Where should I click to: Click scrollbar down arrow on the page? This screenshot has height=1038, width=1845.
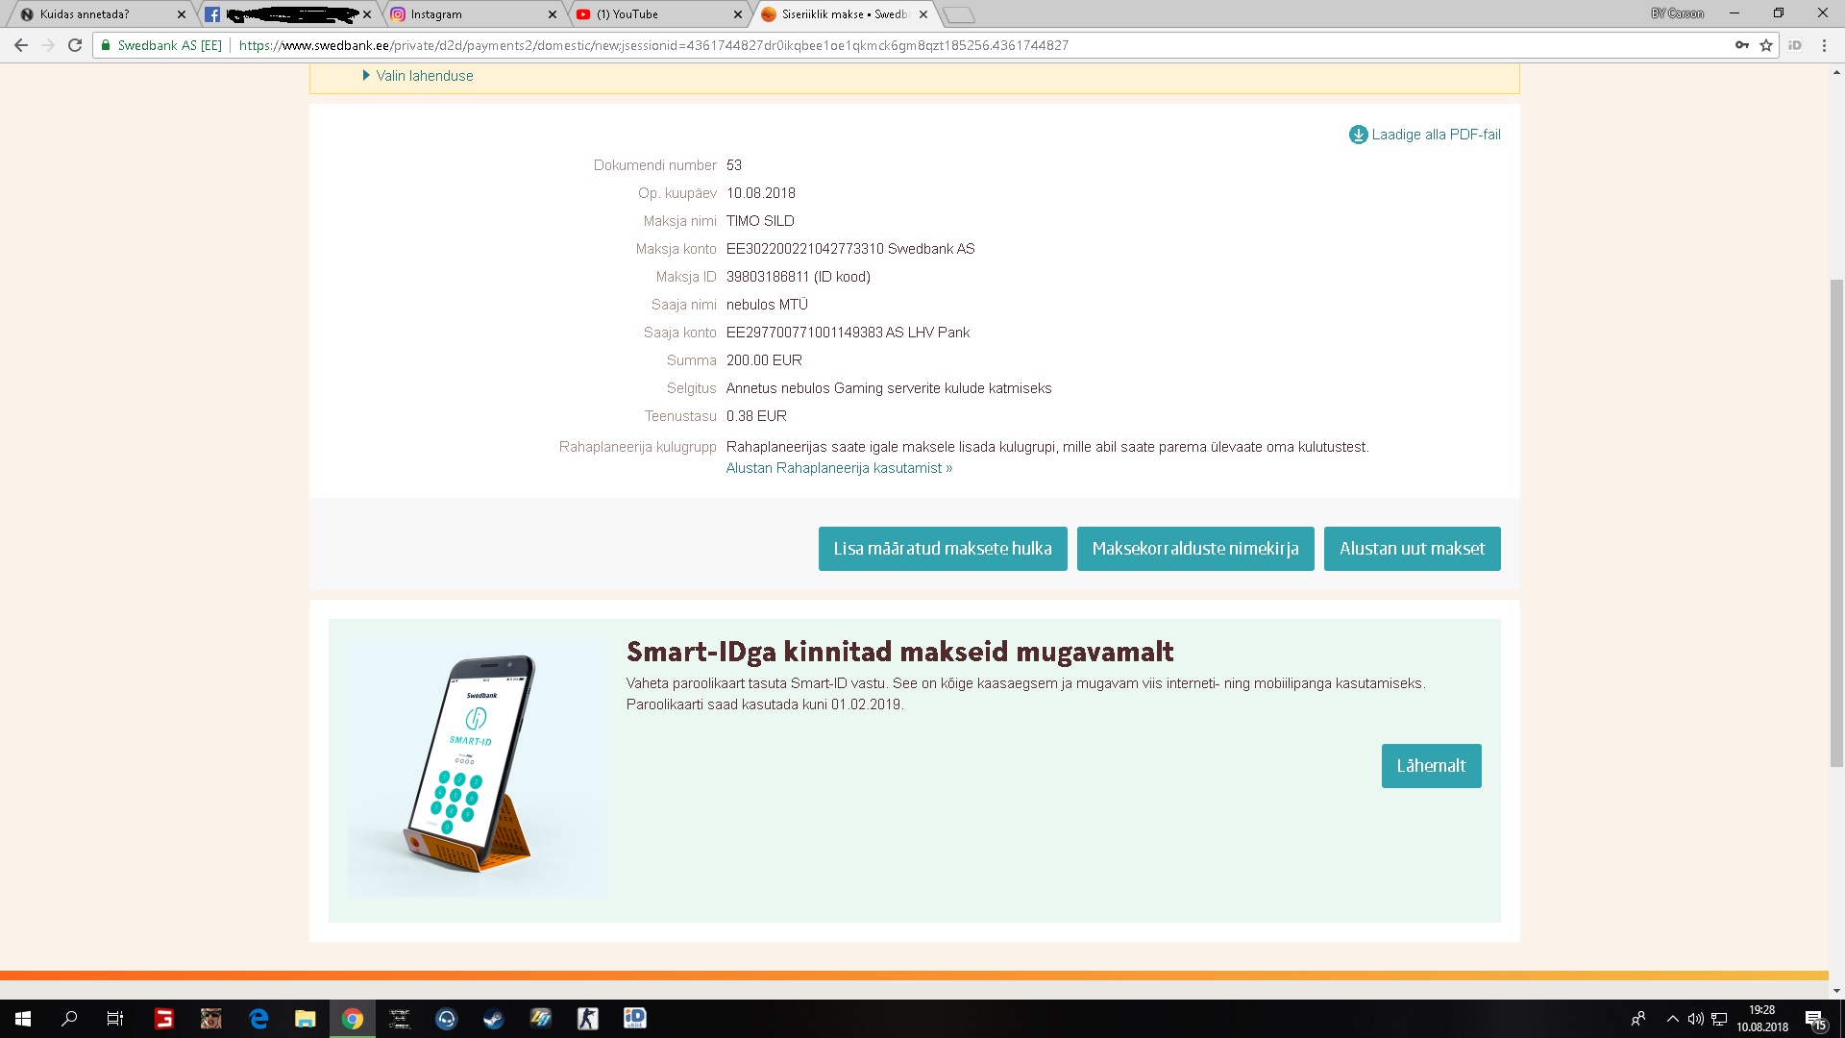point(1836,991)
